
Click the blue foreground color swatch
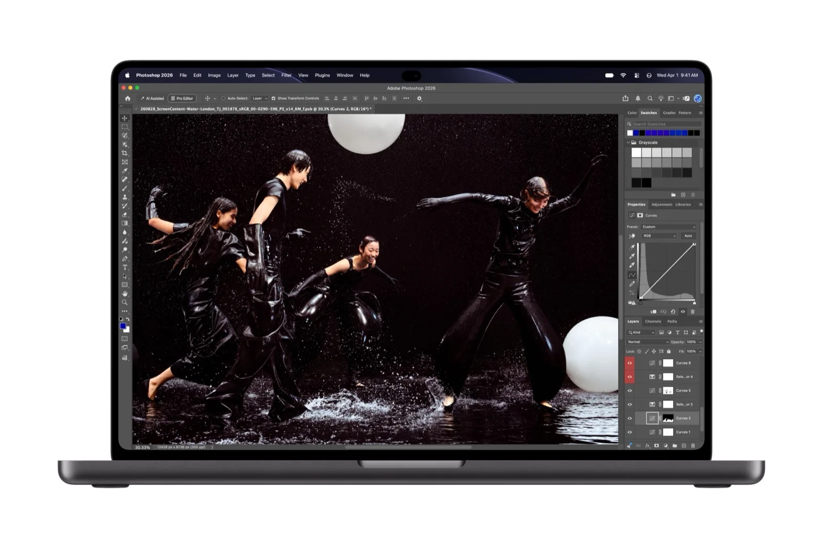(123, 326)
